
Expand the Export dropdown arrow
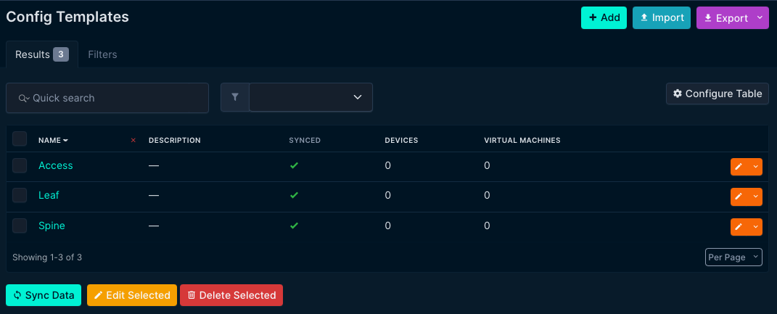760,18
